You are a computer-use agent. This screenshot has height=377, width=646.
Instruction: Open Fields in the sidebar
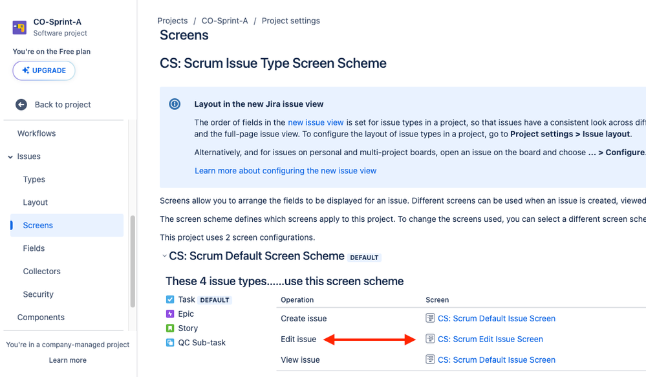34,248
